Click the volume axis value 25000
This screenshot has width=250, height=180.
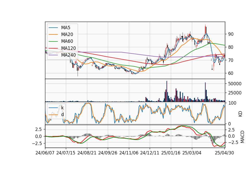pyautogui.click(x=235, y=93)
